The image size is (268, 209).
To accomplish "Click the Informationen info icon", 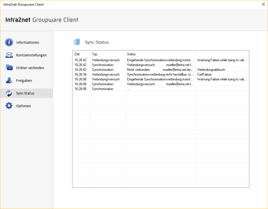I will pyautogui.click(x=9, y=42).
